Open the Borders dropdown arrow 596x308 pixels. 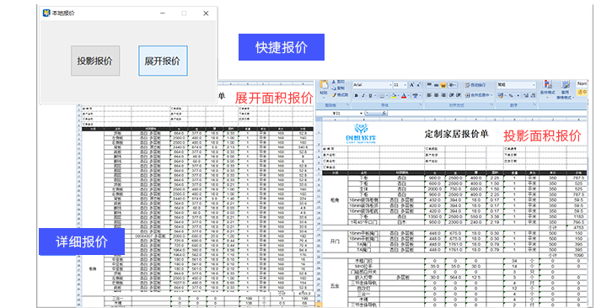(x=387, y=95)
